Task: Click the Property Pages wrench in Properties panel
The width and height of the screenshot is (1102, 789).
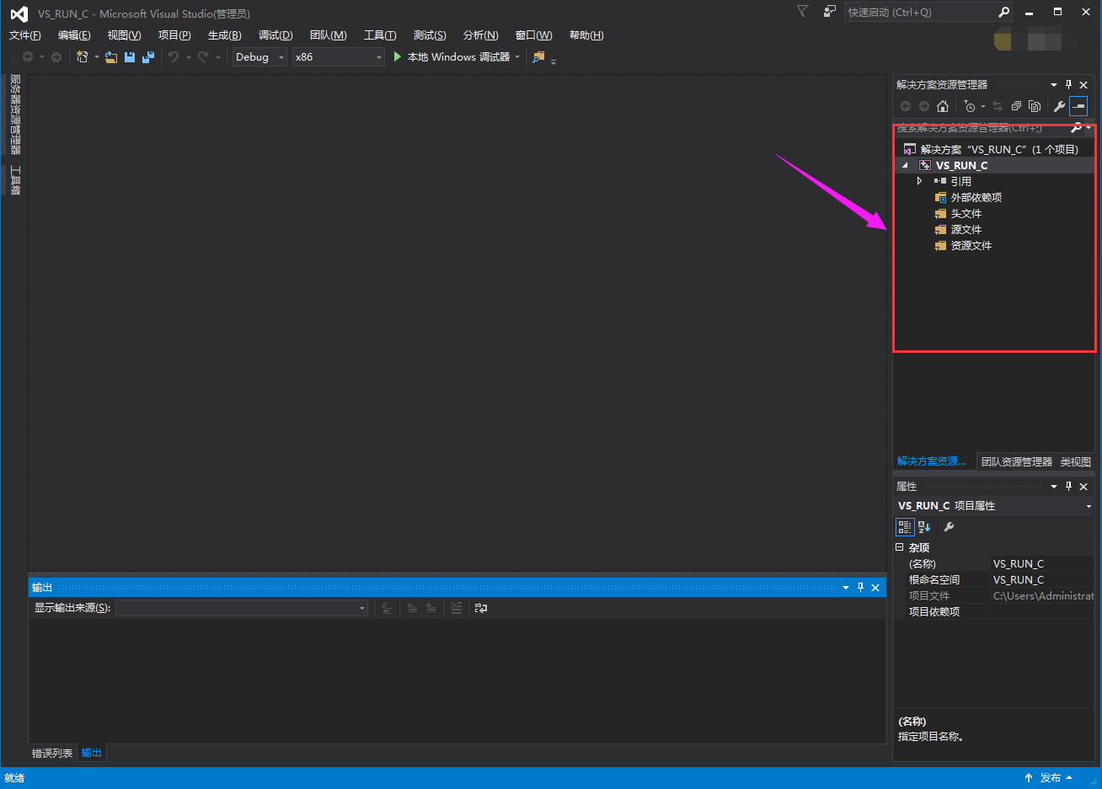Action: click(949, 527)
